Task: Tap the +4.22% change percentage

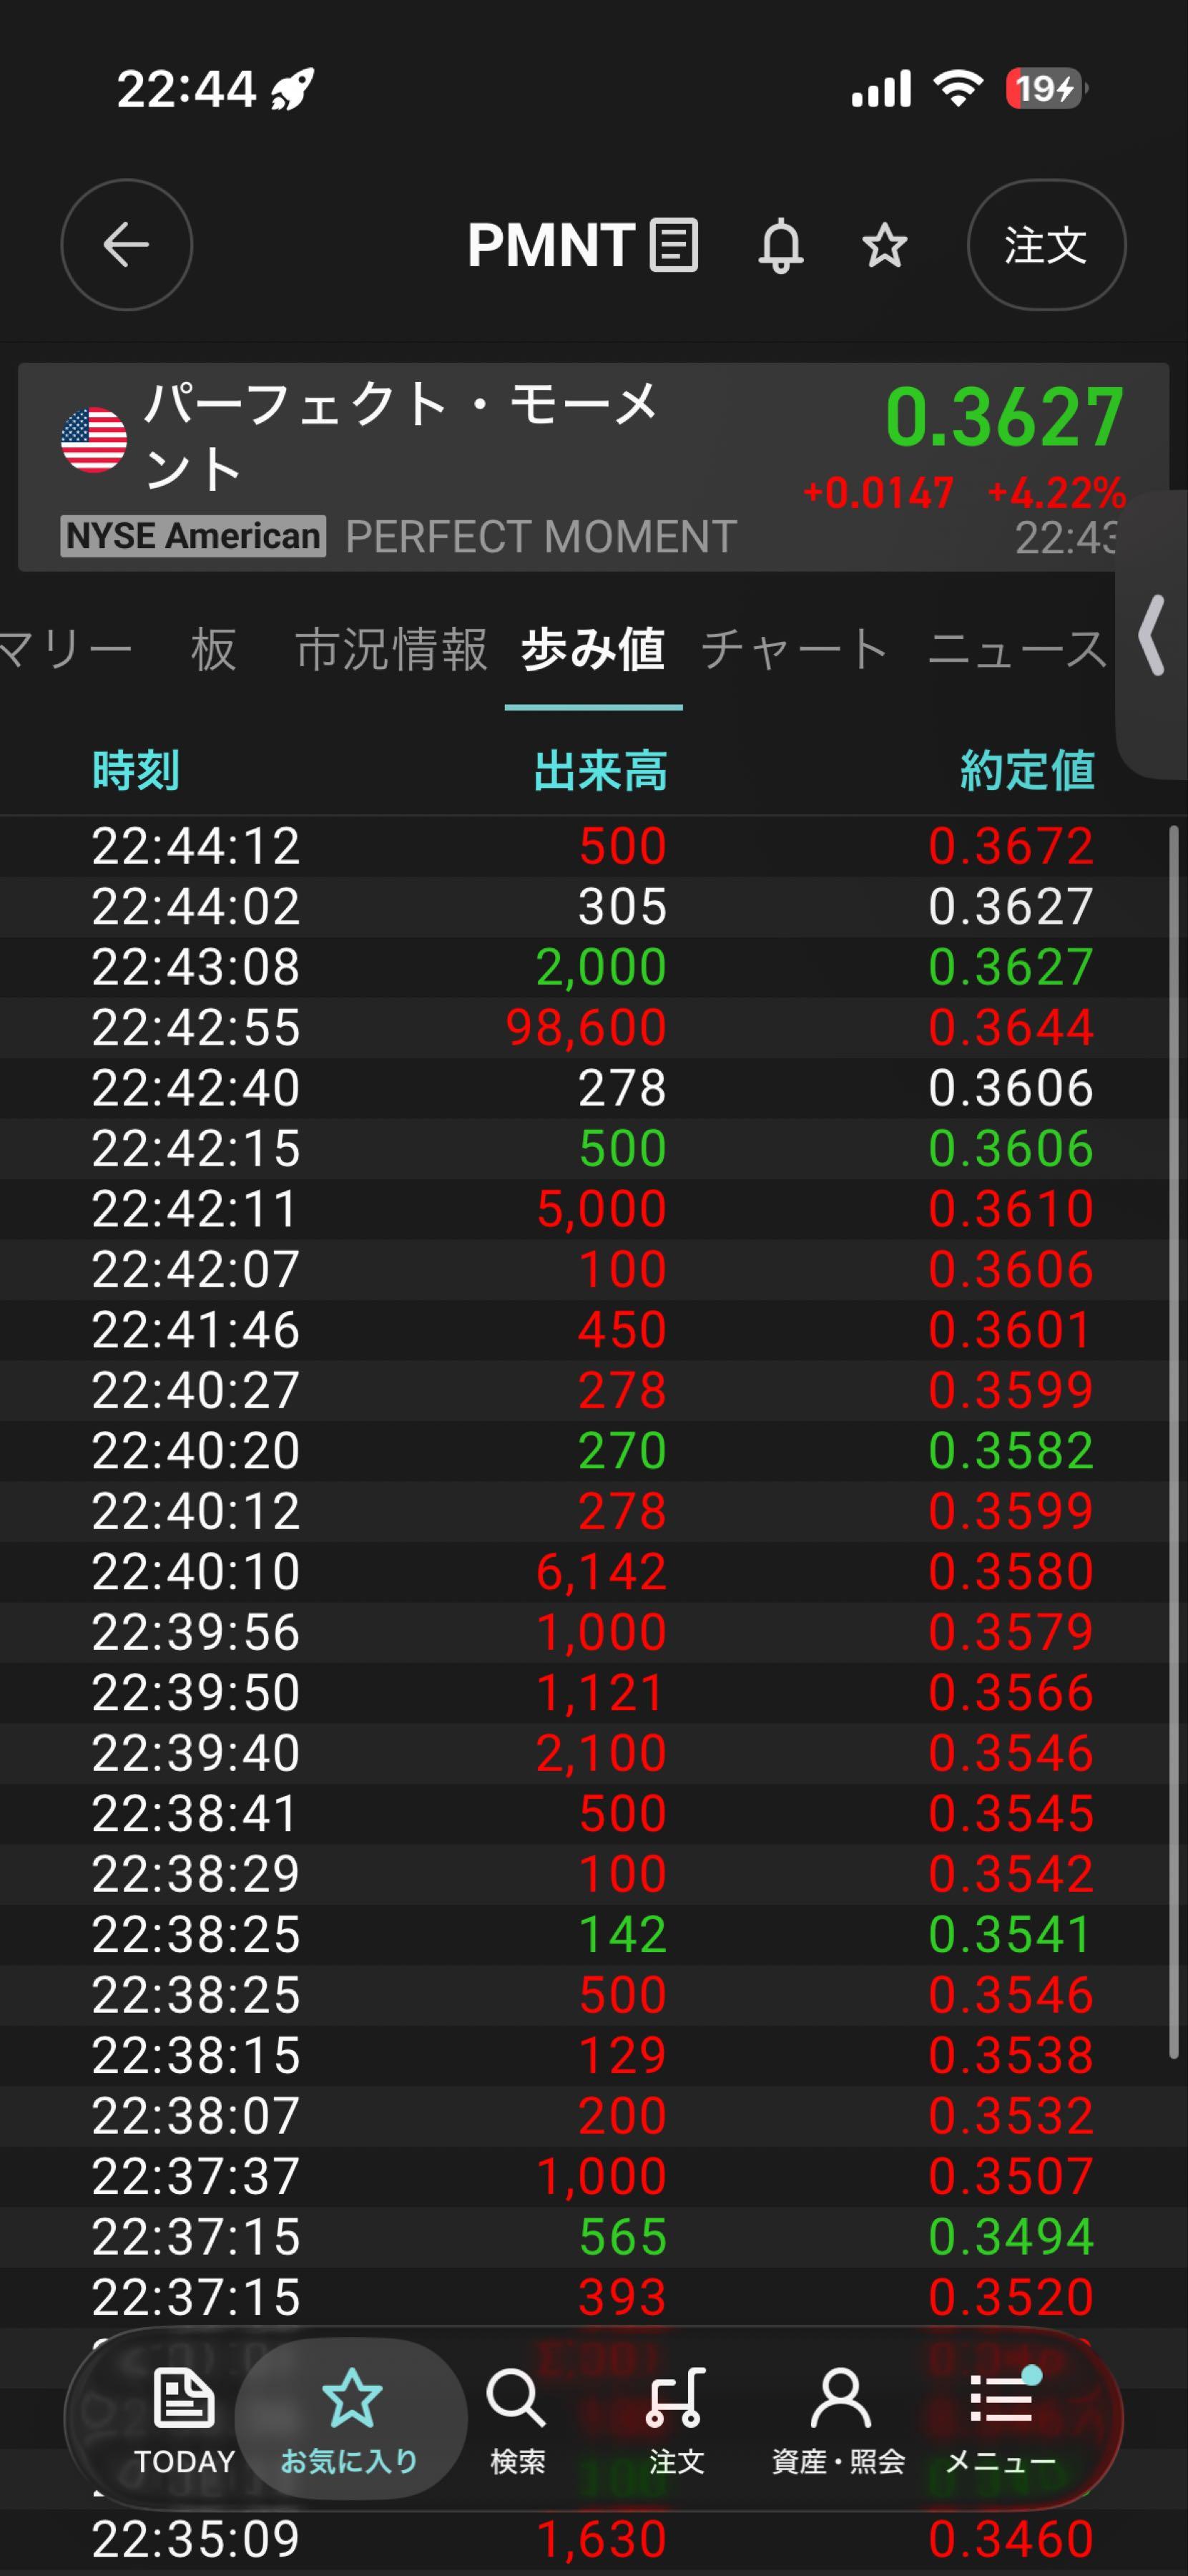Action: point(1056,493)
